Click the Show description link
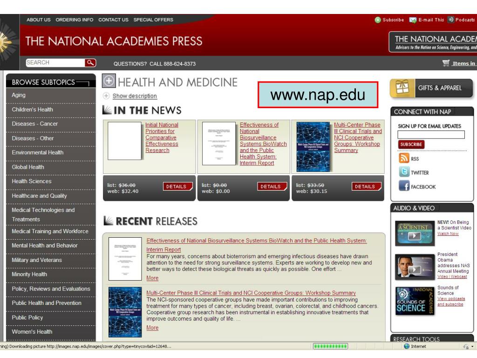 click(x=135, y=96)
